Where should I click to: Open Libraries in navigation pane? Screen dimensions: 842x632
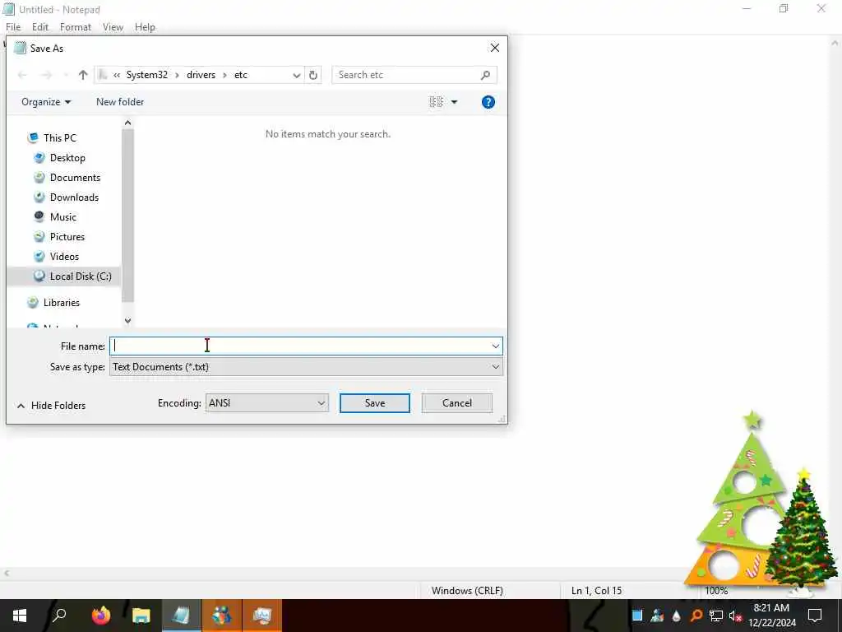click(61, 303)
